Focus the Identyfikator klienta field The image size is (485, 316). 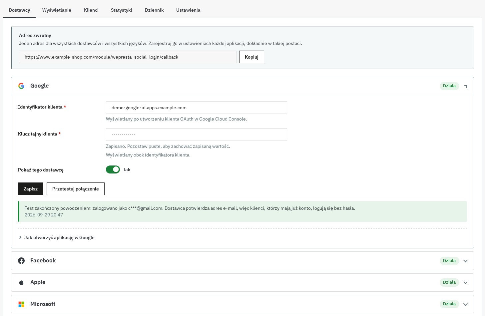[197, 108]
